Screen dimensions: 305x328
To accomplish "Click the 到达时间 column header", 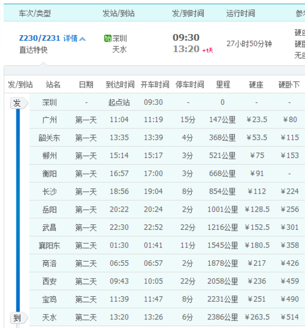I will [120, 85].
